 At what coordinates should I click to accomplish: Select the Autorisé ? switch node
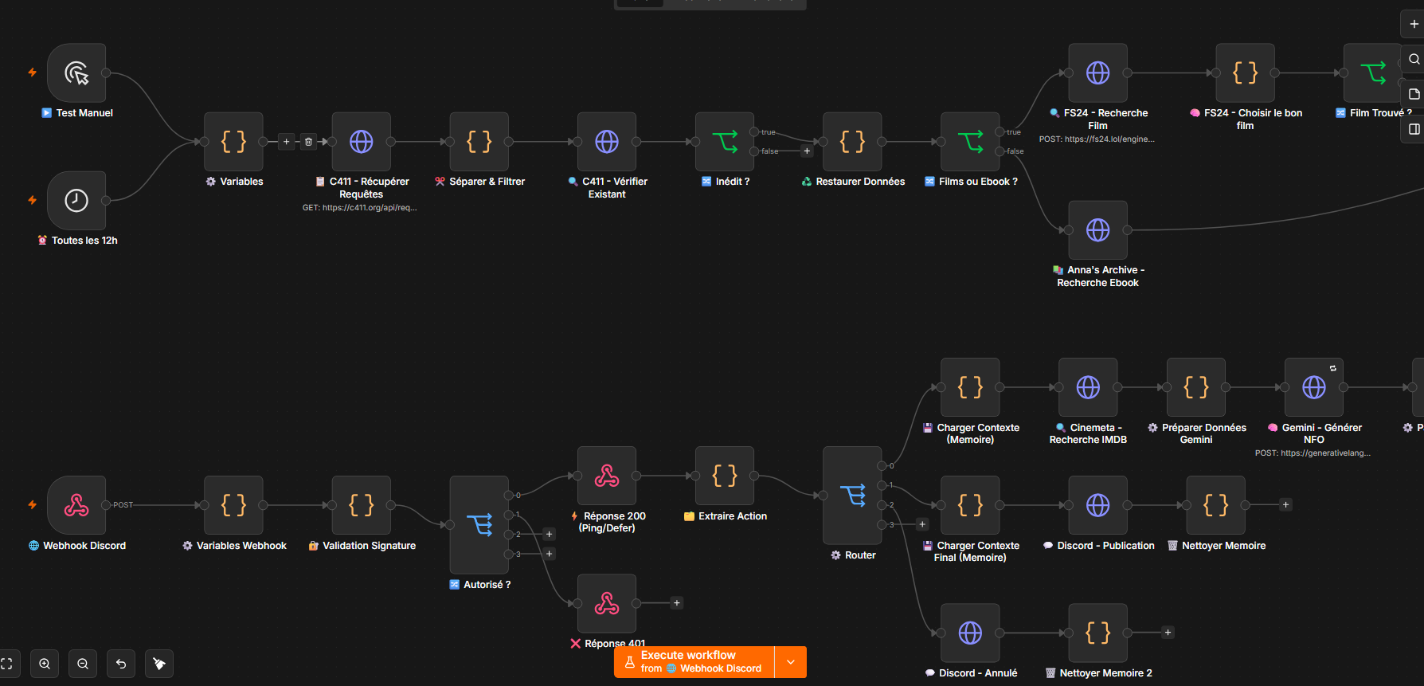pyautogui.click(x=479, y=525)
